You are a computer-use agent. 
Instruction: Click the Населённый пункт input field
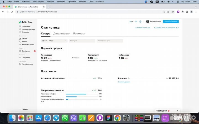coord(110,41)
